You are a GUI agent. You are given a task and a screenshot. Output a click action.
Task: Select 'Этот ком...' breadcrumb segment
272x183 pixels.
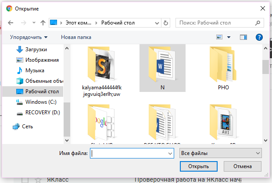tap(78, 23)
